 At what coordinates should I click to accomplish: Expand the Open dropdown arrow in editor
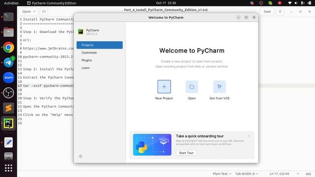[34, 12]
